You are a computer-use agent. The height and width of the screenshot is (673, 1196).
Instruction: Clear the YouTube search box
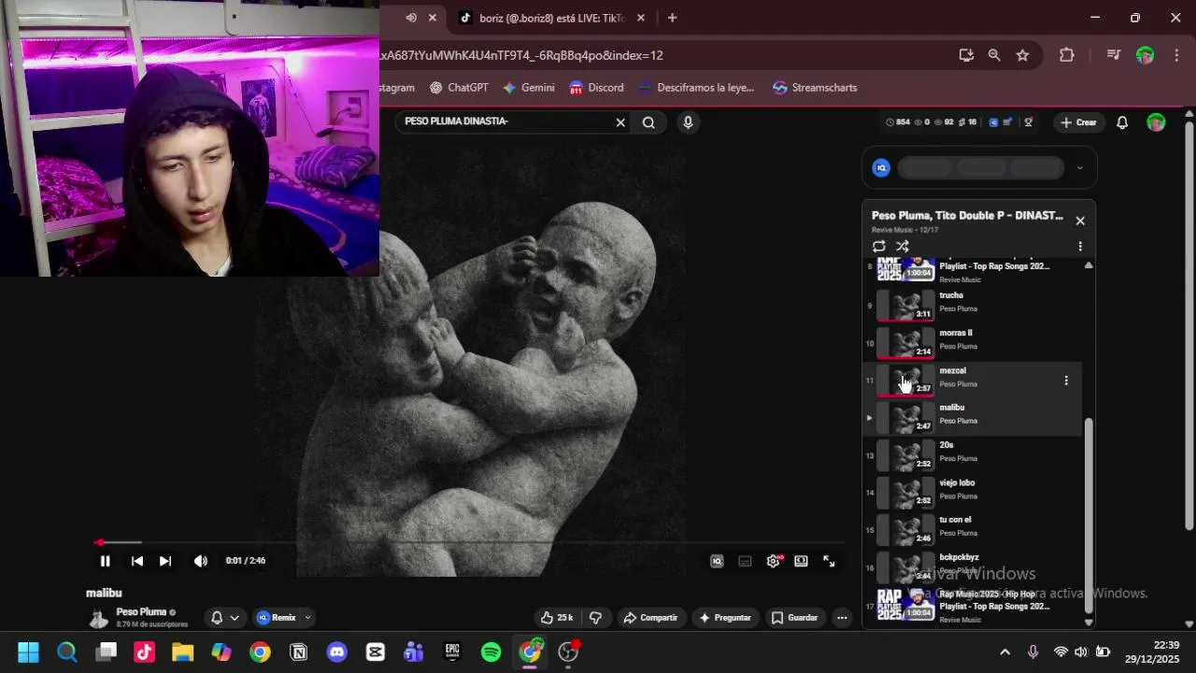click(619, 122)
